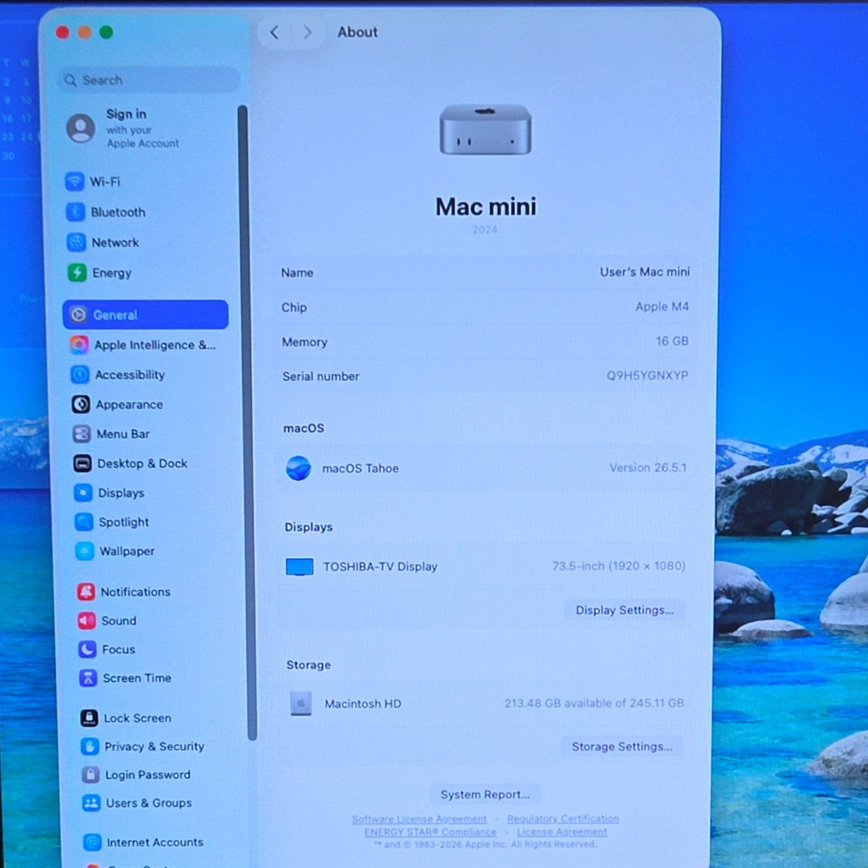Click the Appearance icon
Image resolution: width=868 pixels, height=868 pixels.
(x=80, y=404)
